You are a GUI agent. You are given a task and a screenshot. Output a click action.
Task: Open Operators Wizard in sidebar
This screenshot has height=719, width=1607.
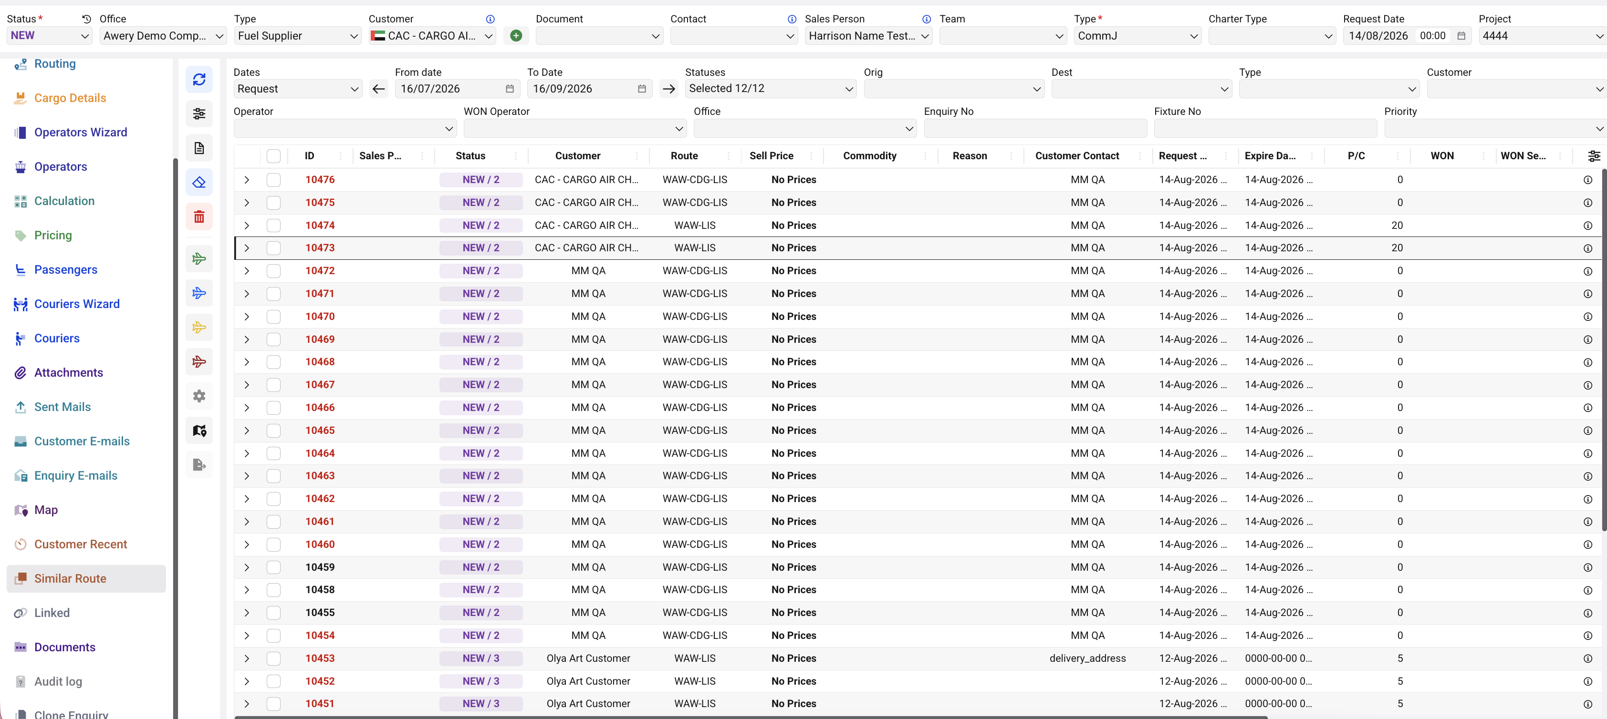tap(81, 132)
